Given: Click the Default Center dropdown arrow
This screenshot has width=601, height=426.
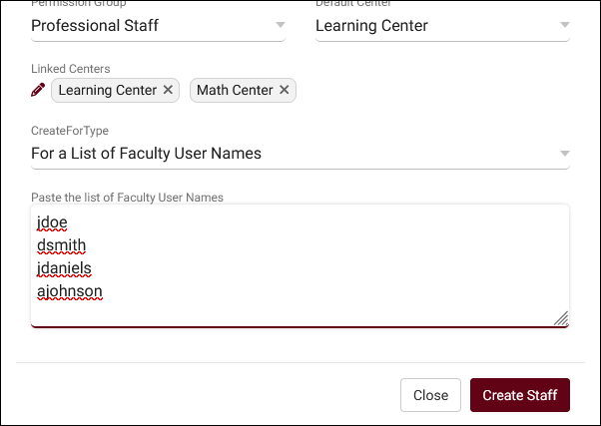Looking at the screenshot, I should pos(563,25).
